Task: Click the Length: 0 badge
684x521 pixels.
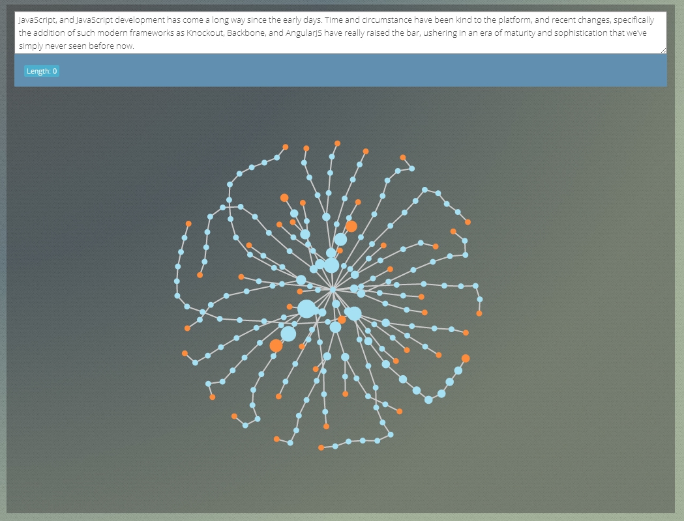Action: pyautogui.click(x=42, y=71)
